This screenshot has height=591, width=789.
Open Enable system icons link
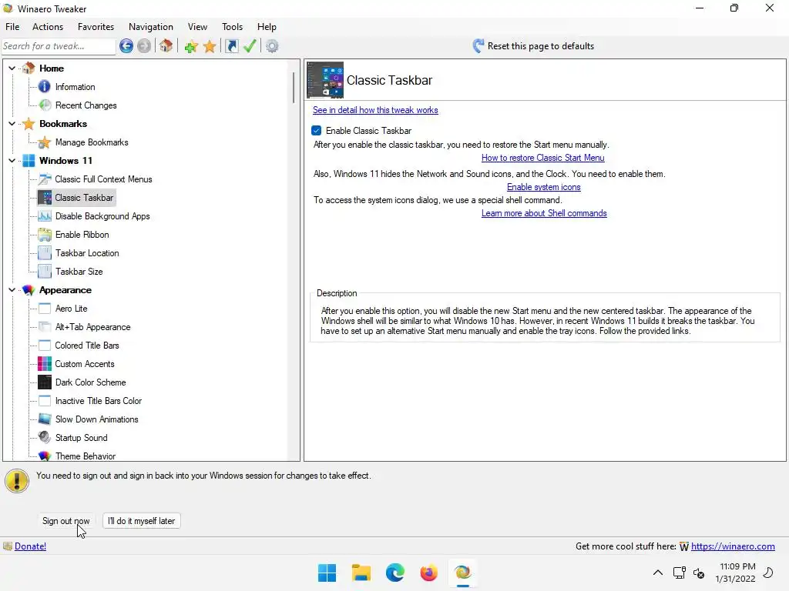click(x=544, y=187)
